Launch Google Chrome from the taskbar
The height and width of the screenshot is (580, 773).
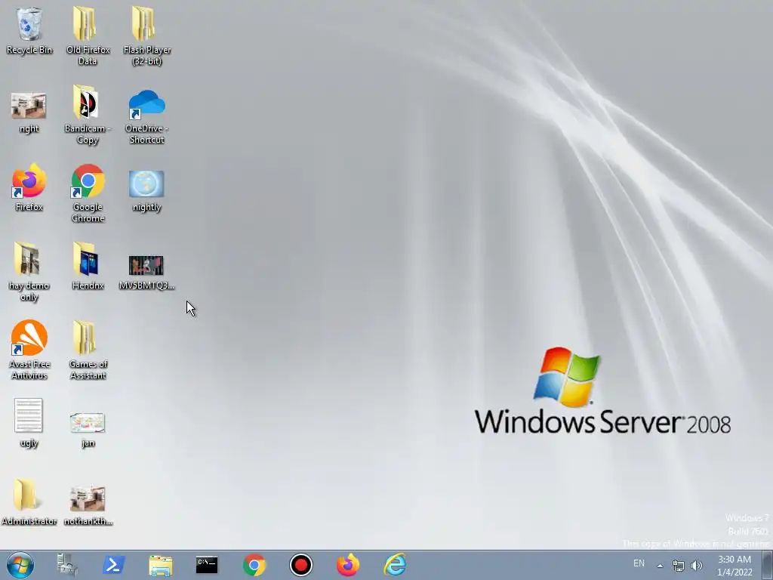pos(254,565)
